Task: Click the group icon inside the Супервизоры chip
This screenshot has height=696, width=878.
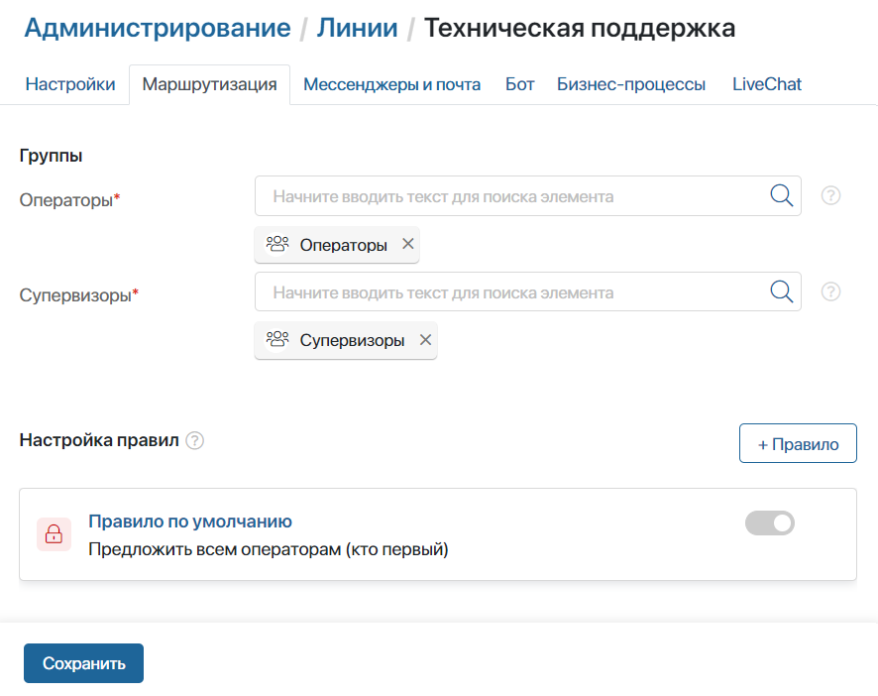Action: click(275, 340)
